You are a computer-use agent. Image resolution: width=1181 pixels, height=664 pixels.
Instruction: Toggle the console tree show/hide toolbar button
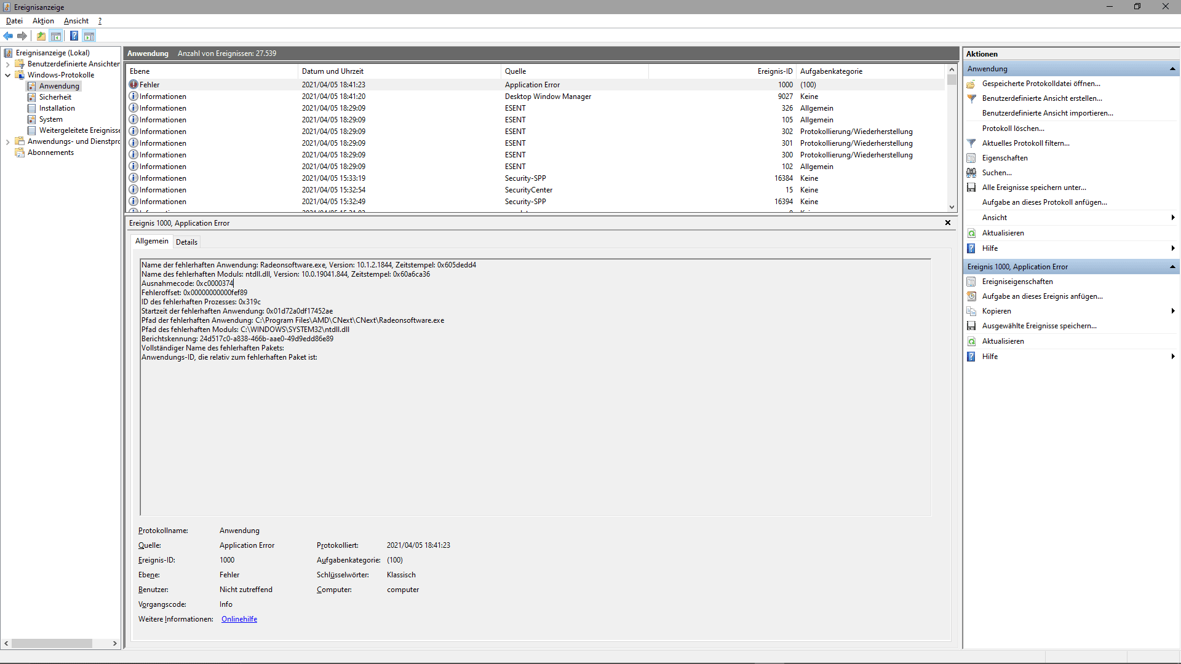click(56, 36)
